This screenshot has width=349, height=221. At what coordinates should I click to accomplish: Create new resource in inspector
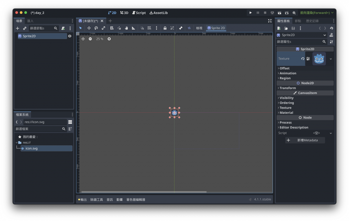tap(279, 28)
